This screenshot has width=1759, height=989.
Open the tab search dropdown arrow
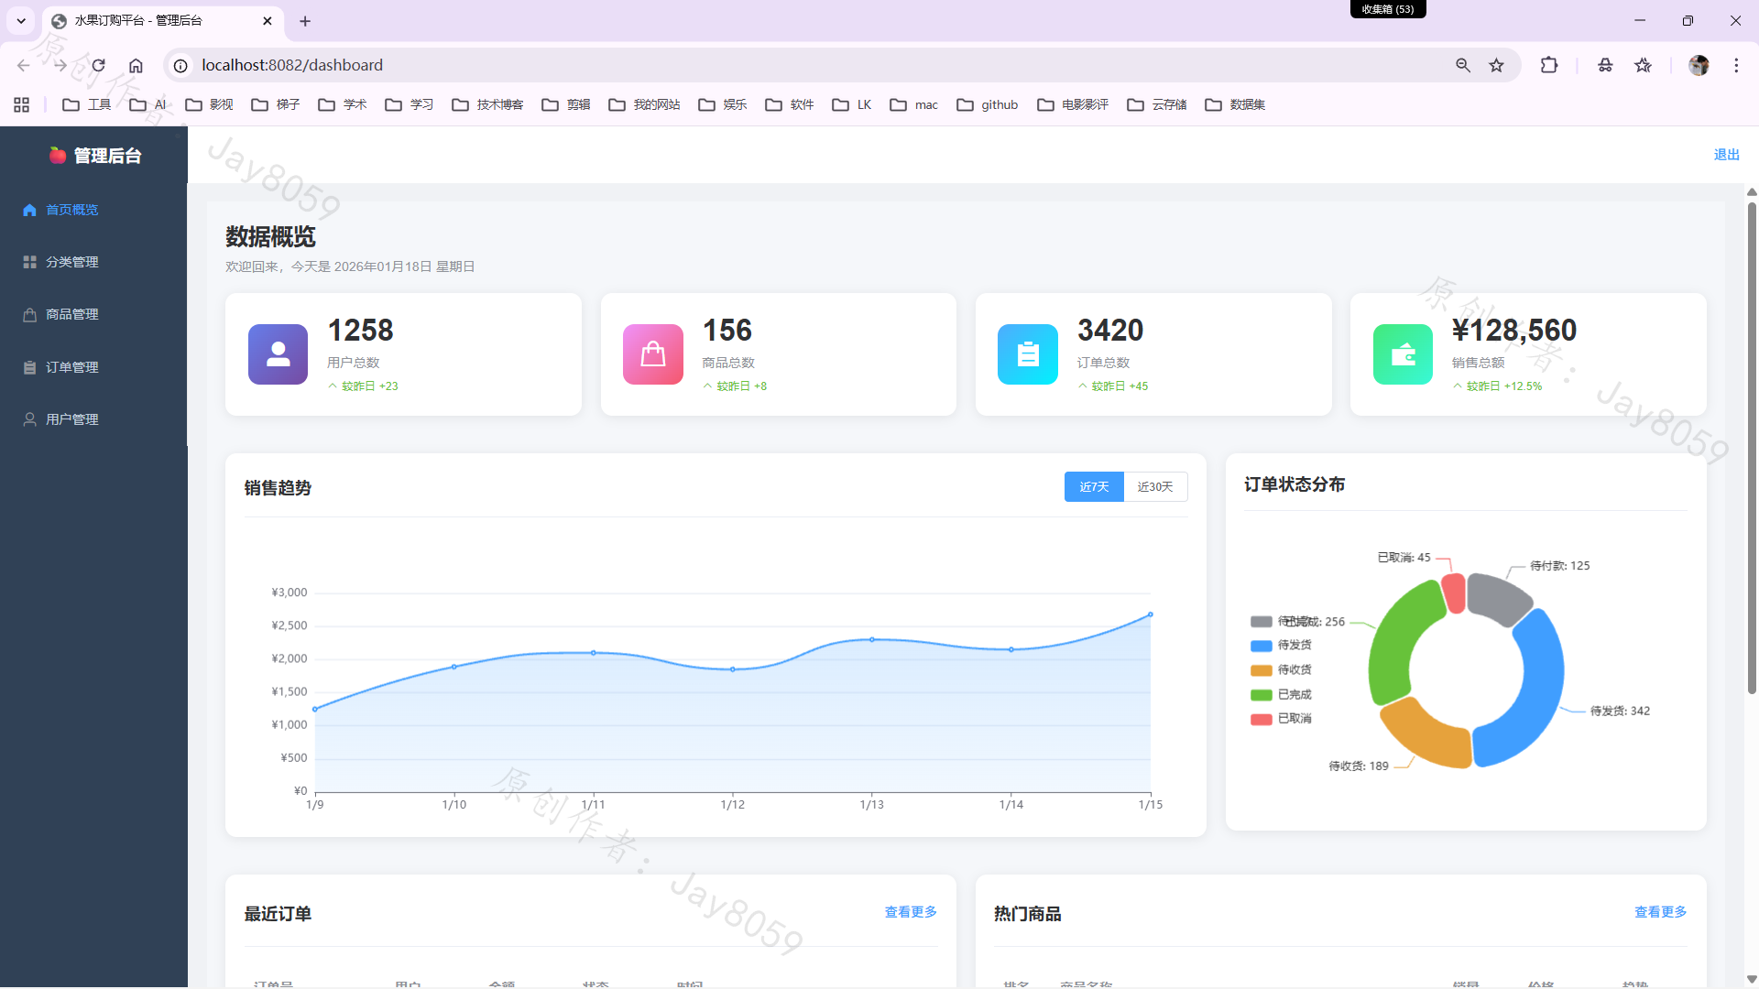(x=21, y=20)
